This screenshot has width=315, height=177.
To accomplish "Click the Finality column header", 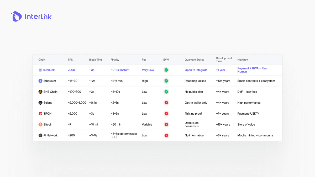I will [x=115, y=60].
